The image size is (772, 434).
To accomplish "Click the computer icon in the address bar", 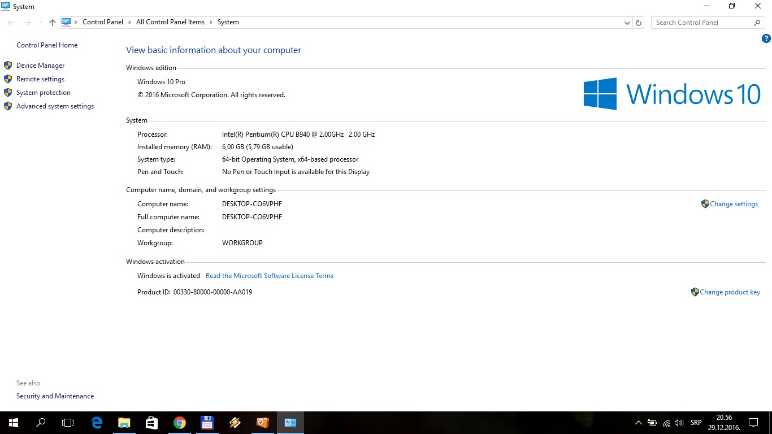I will [x=66, y=22].
